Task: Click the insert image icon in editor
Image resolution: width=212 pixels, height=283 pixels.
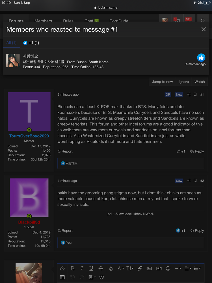Action: 149,268
